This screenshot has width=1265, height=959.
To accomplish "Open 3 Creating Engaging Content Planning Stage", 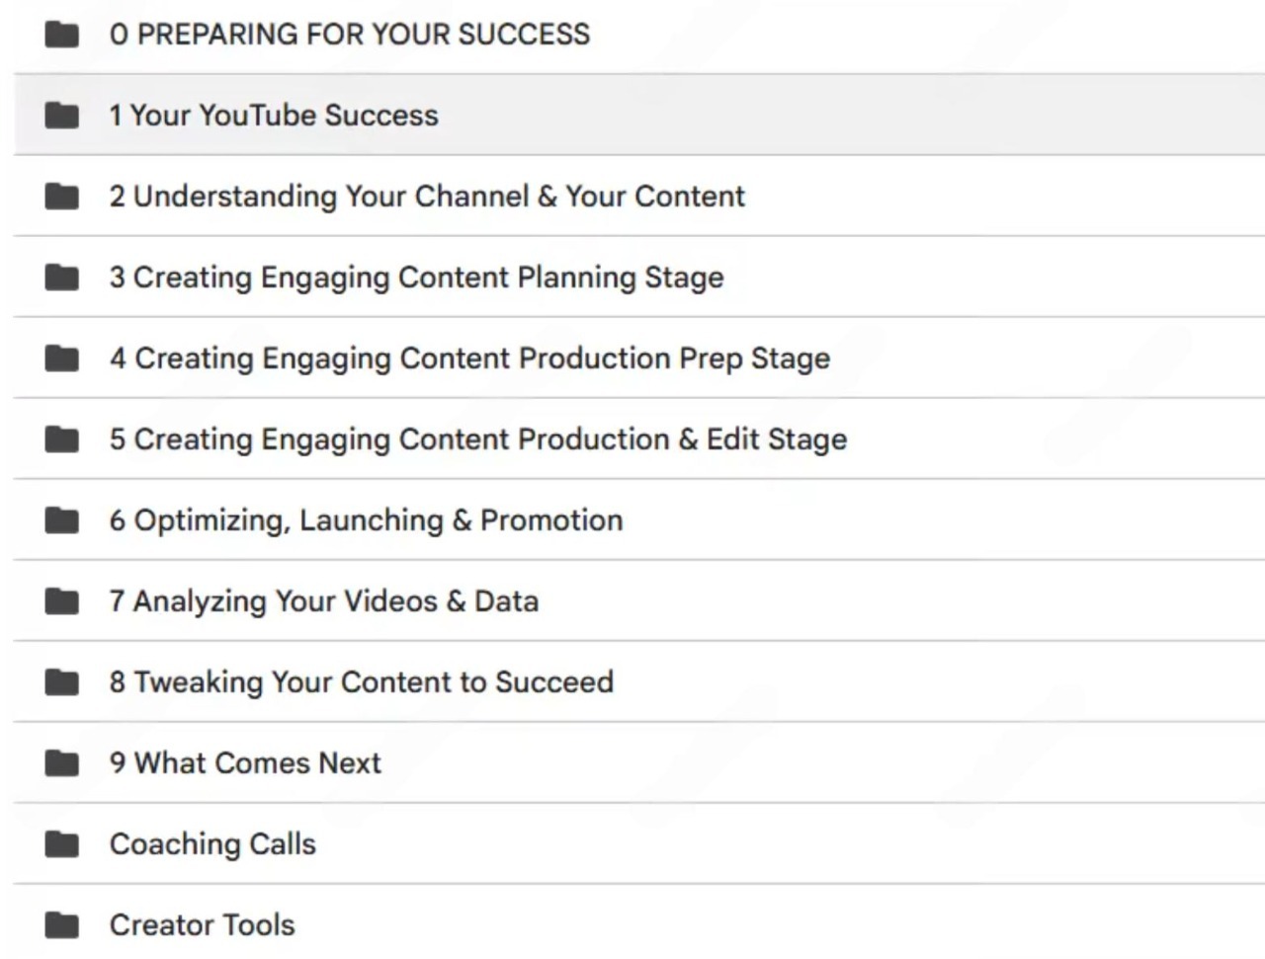I will [416, 278].
